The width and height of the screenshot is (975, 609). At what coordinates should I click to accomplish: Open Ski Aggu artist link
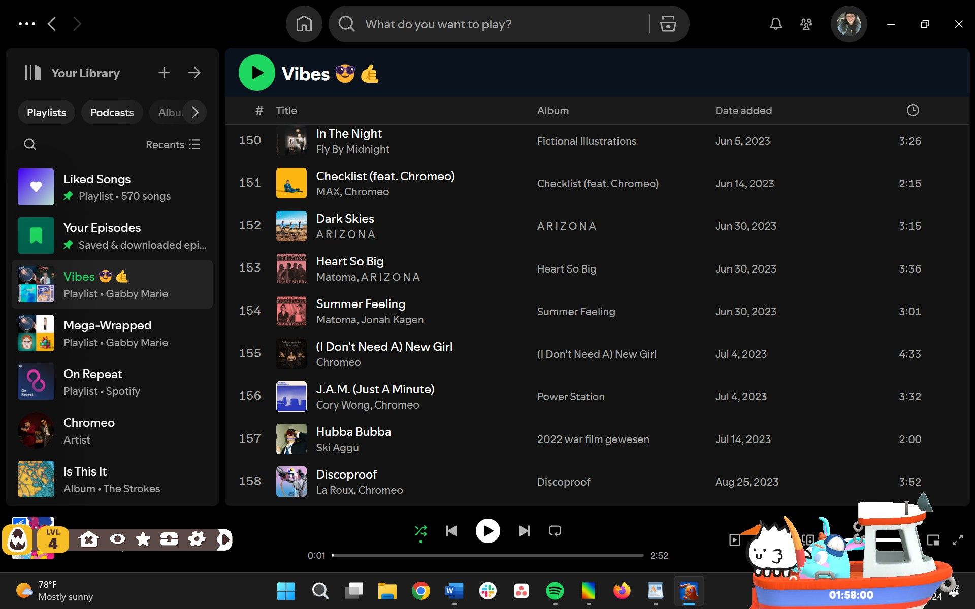[x=337, y=448]
